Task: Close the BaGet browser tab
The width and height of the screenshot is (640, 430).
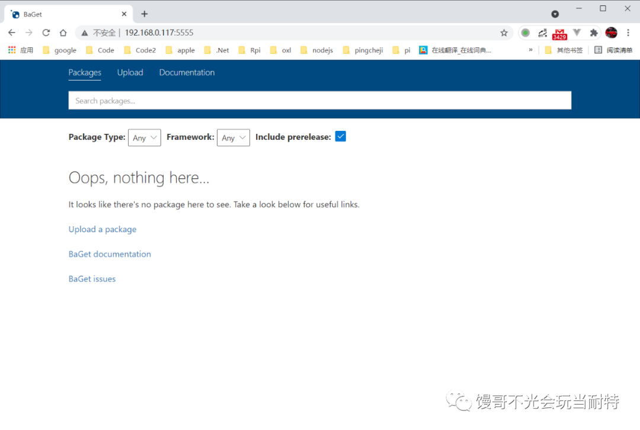Action: click(124, 14)
